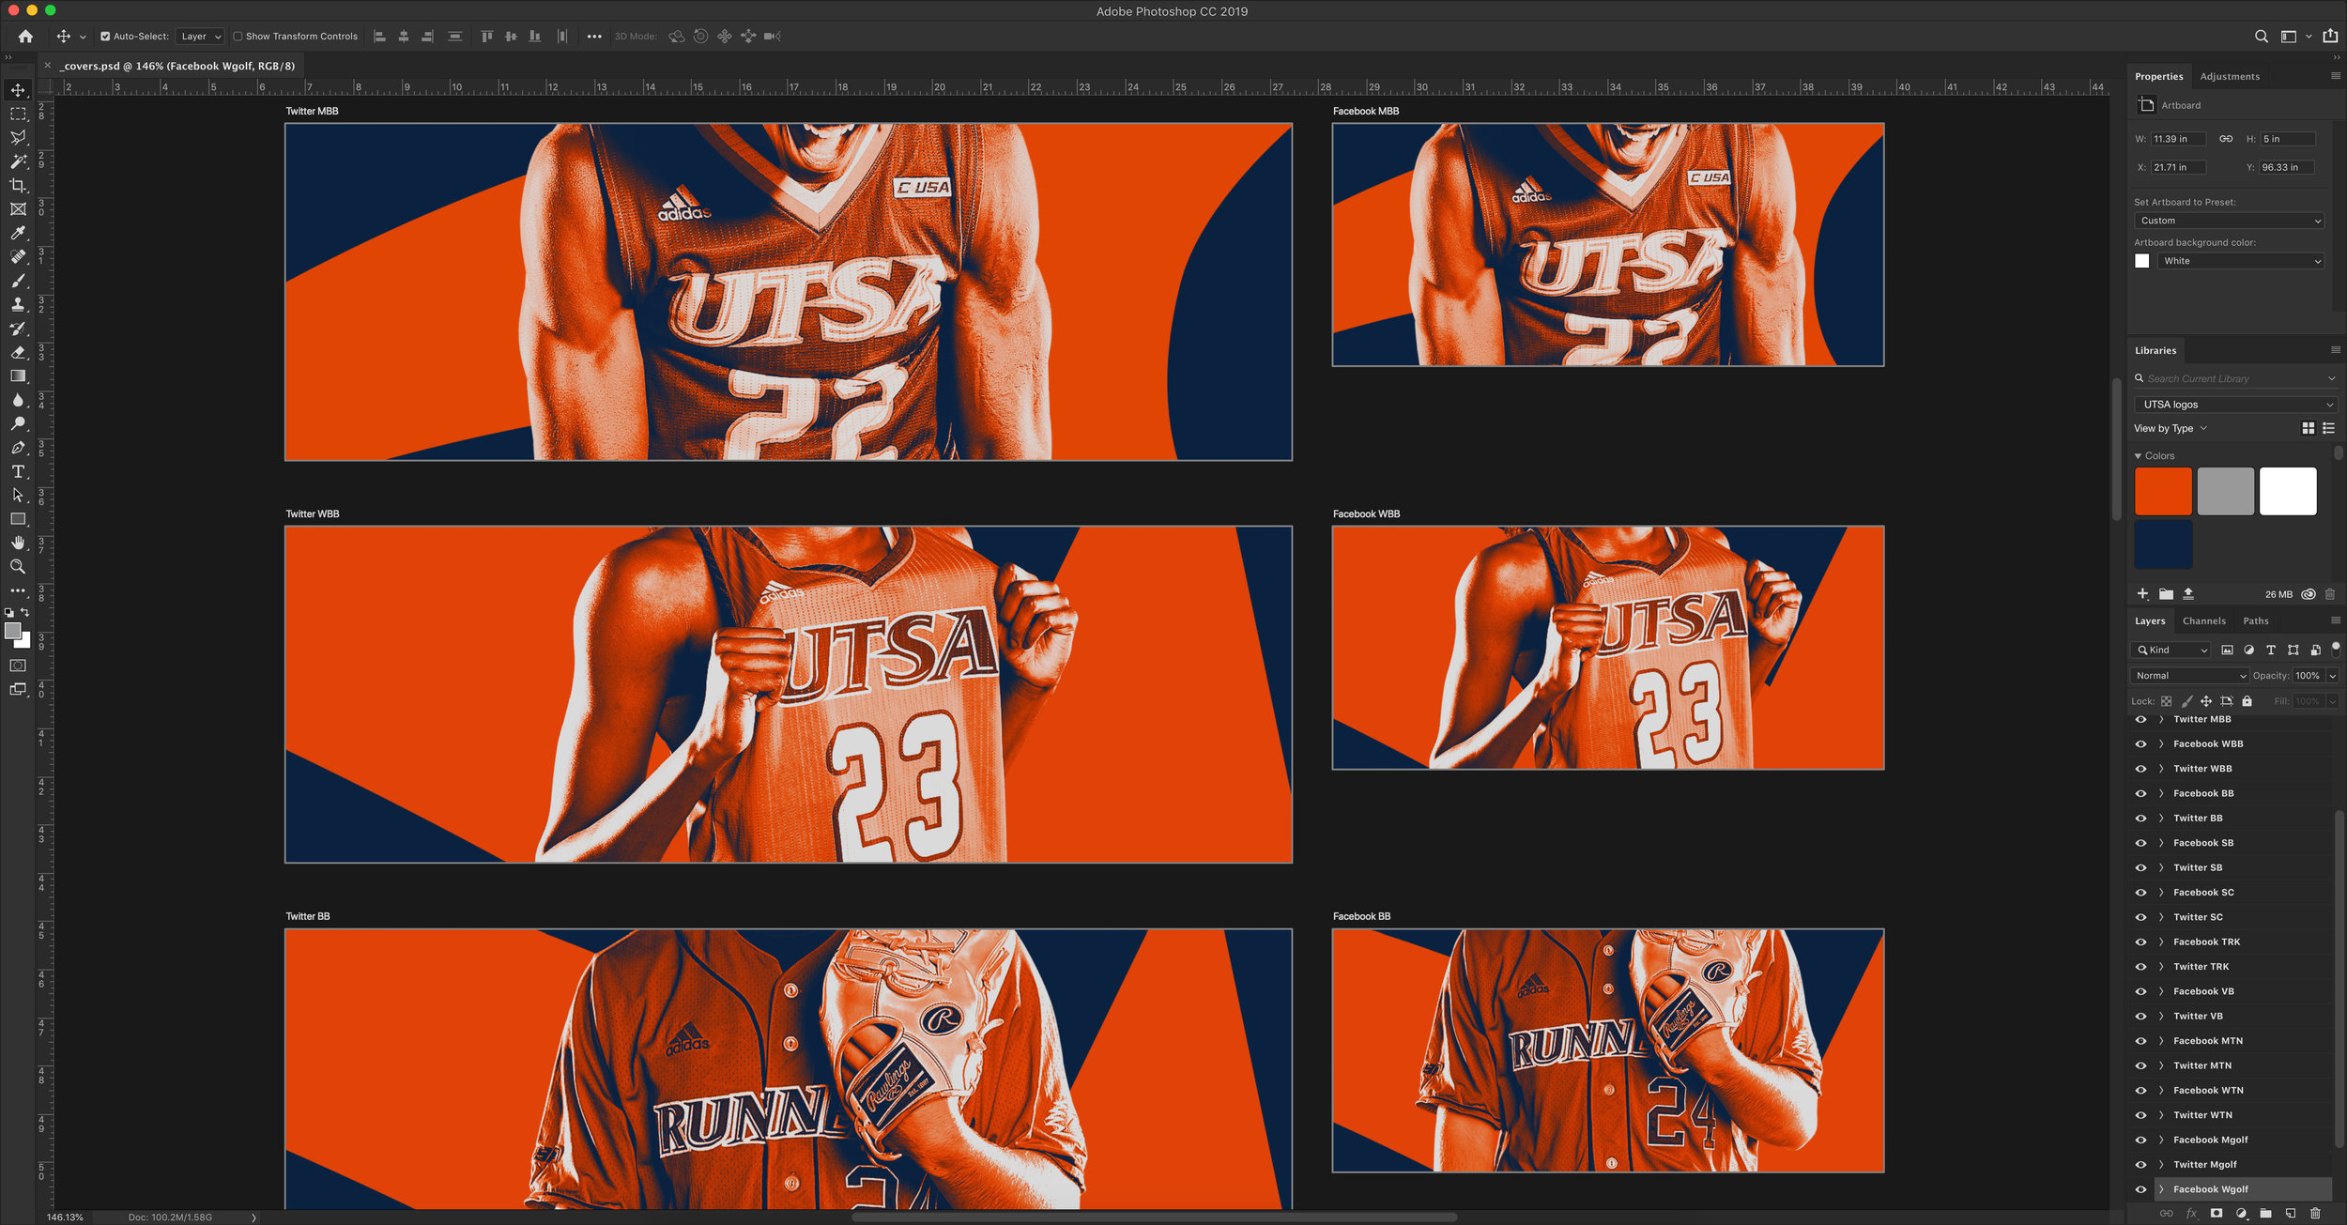
Task: Open the layer Kind filter dropdown
Action: point(2171,651)
